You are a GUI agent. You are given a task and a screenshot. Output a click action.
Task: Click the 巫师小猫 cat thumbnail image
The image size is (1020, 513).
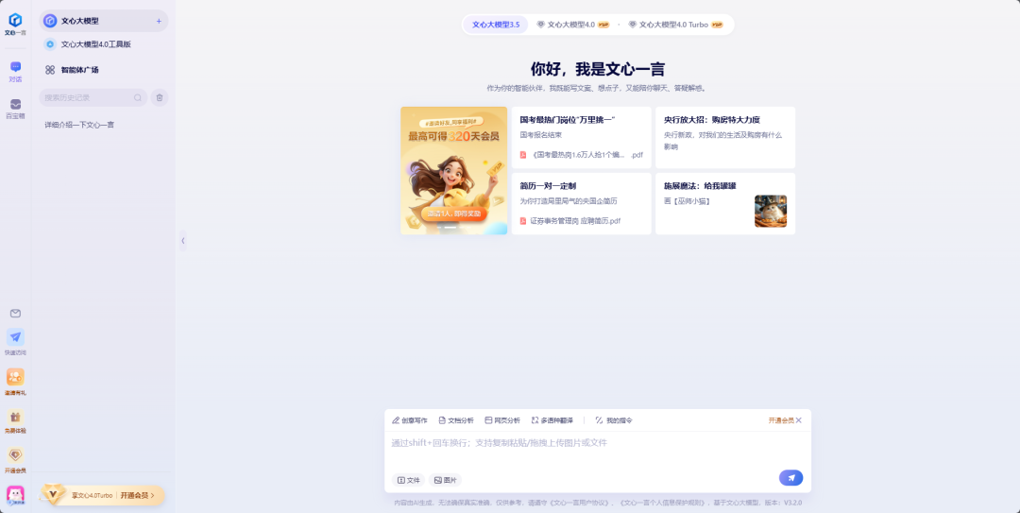pos(771,211)
